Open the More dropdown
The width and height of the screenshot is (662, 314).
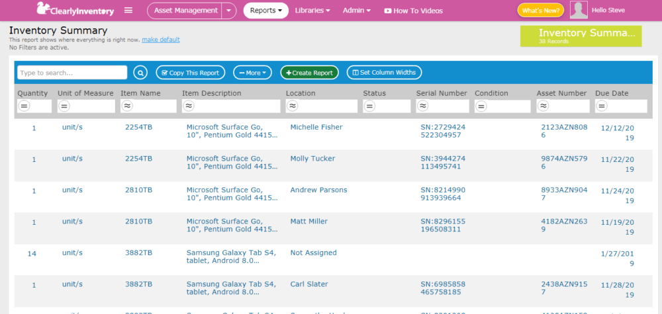pyautogui.click(x=252, y=73)
